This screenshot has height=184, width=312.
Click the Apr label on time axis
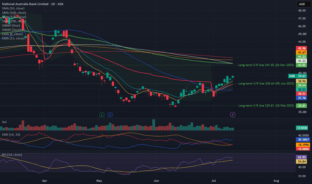pos(45,181)
